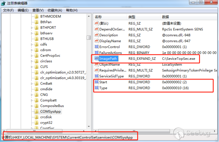Select the ServiceSidType value entry

[x=112, y=76]
